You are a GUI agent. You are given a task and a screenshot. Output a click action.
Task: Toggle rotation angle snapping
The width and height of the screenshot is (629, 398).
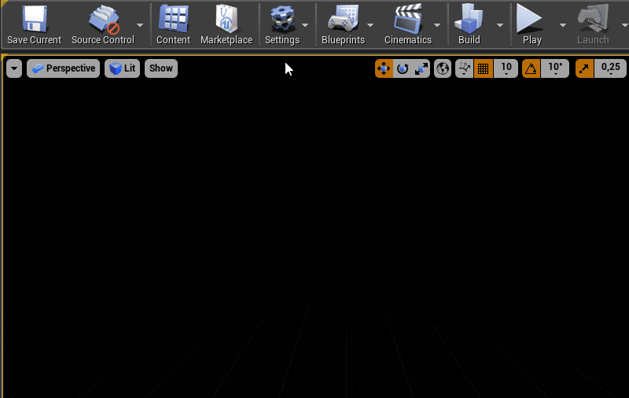[x=531, y=68]
